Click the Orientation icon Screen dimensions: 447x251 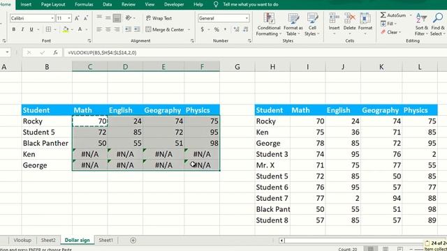click(x=129, y=18)
